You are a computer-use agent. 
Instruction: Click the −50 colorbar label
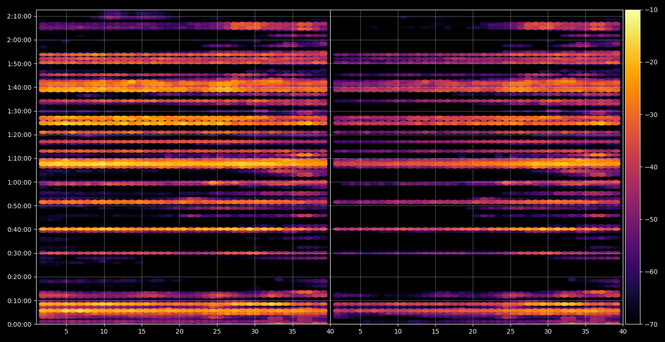point(651,219)
